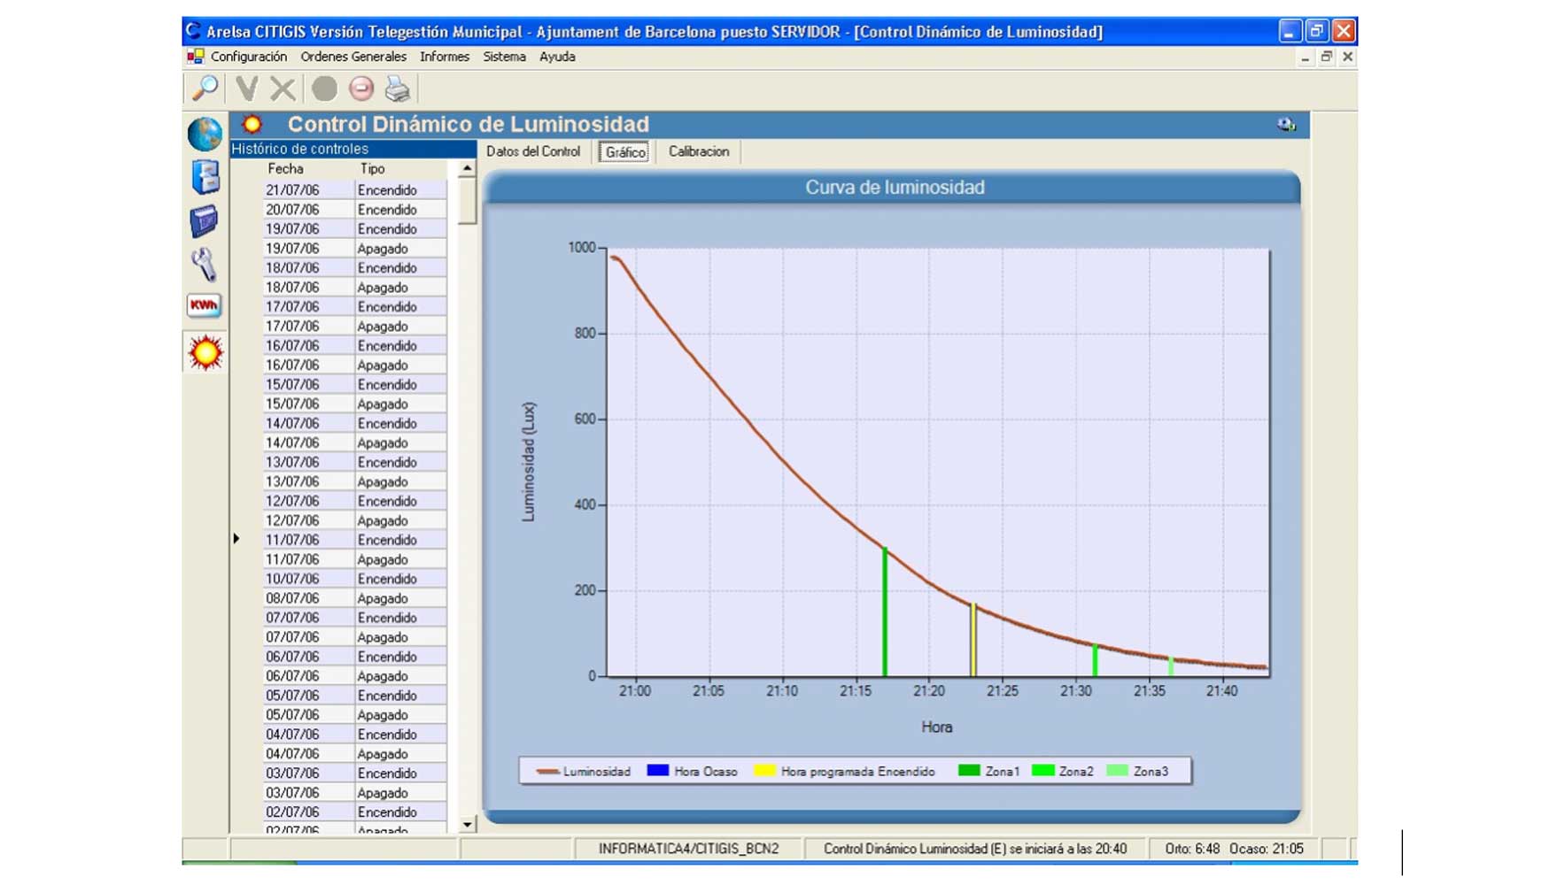Click the icon at right of panel header

click(1286, 125)
